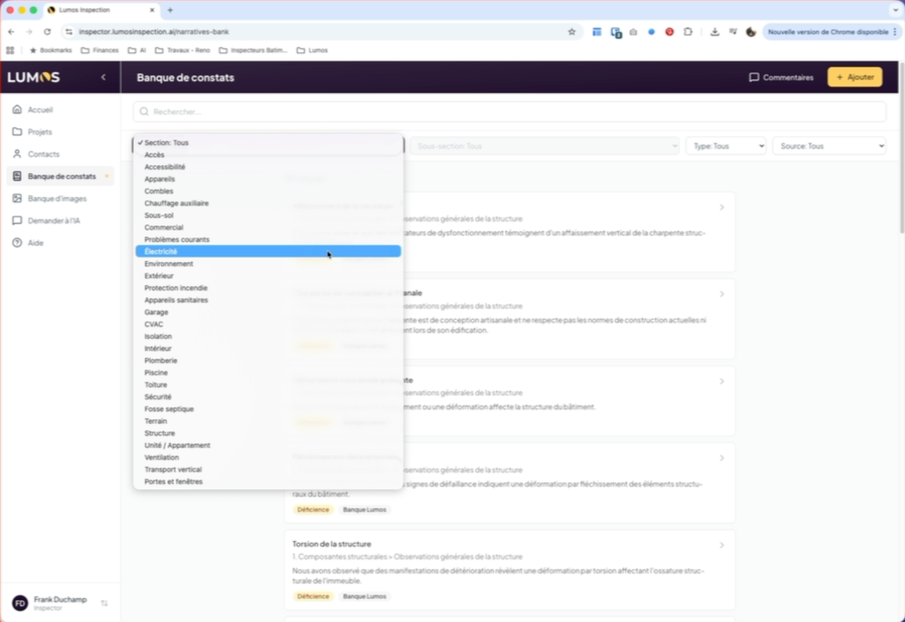Open the Travaux - Reno bookmarks folder

tap(182, 50)
